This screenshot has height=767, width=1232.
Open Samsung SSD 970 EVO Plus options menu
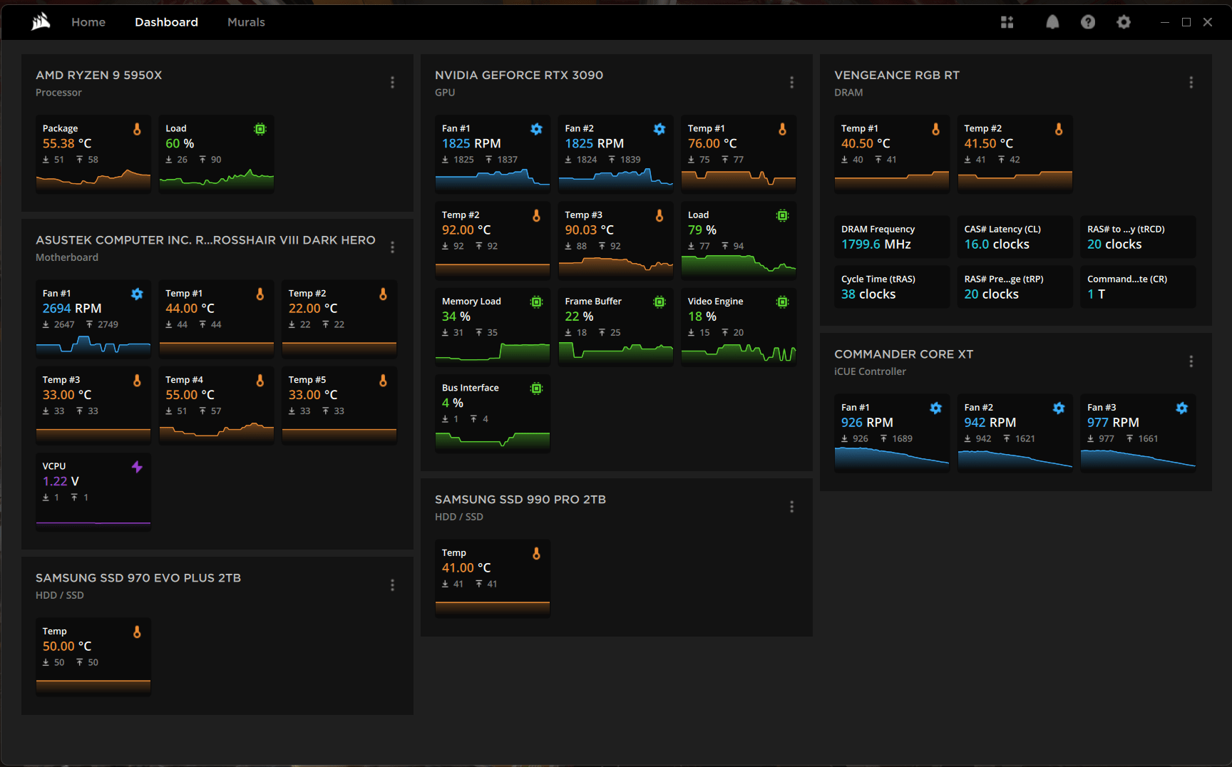pos(392,585)
